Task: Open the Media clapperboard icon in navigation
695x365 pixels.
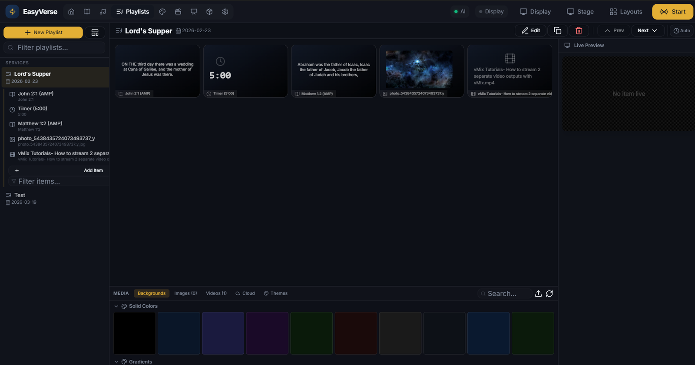Action: tap(178, 12)
